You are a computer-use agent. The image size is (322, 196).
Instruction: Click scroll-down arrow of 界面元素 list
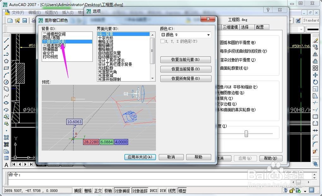(x=152, y=79)
